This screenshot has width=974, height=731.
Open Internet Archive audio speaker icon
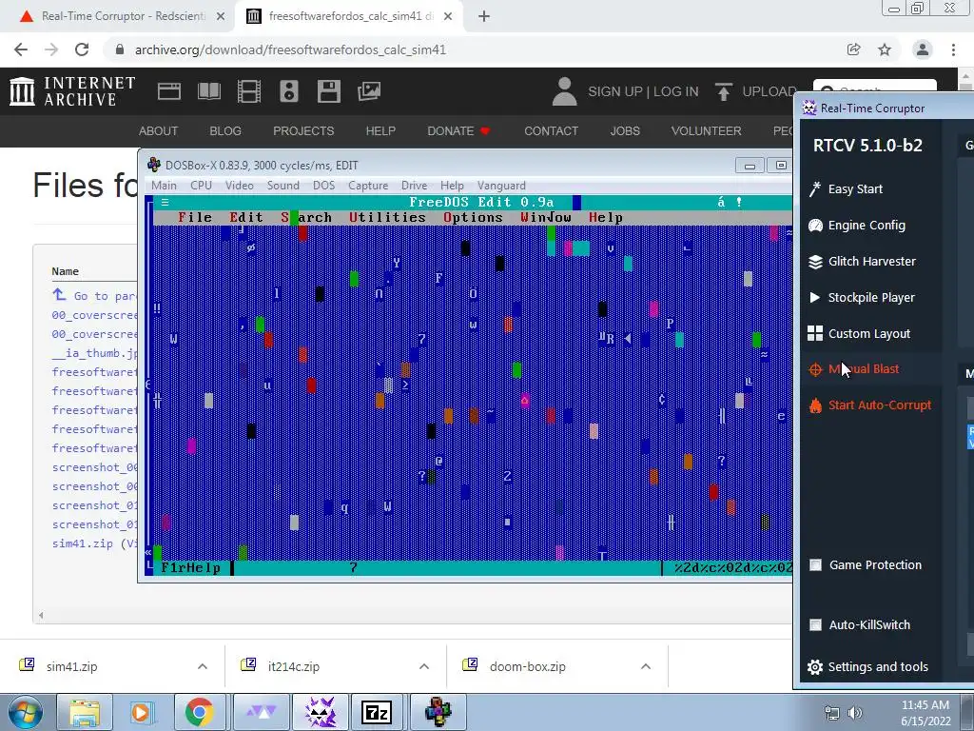click(x=289, y=91)
